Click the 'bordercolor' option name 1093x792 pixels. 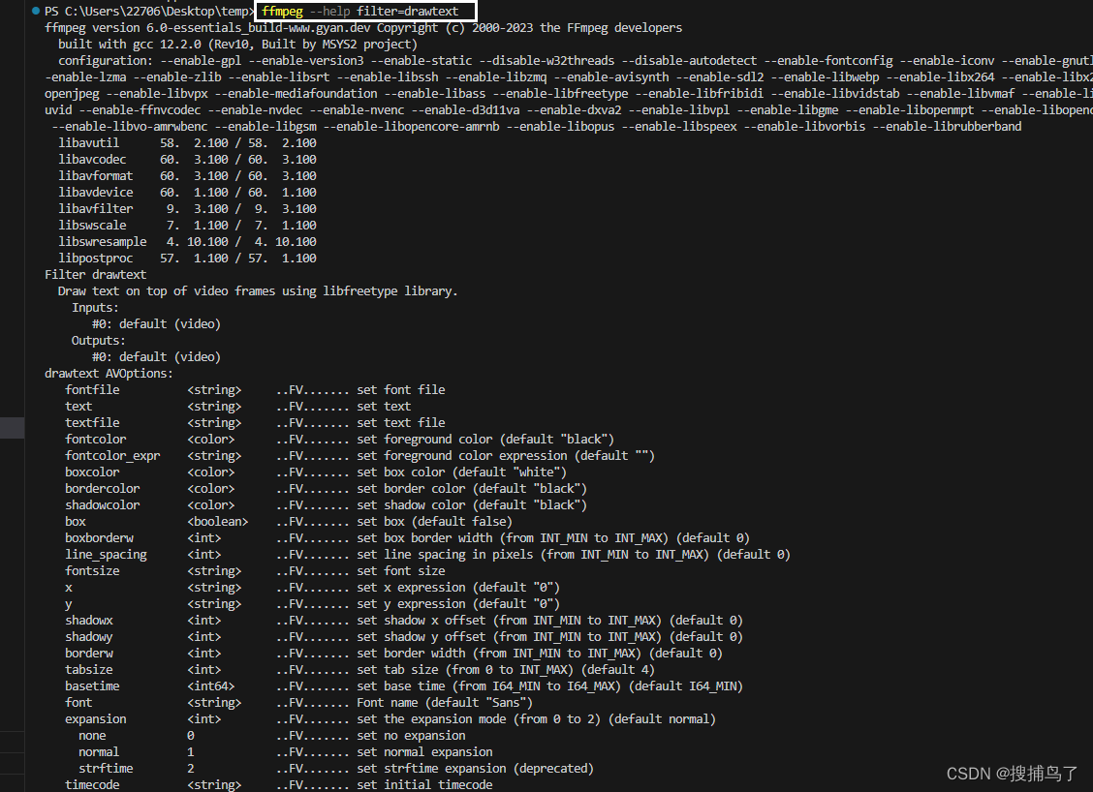(103, 489)
